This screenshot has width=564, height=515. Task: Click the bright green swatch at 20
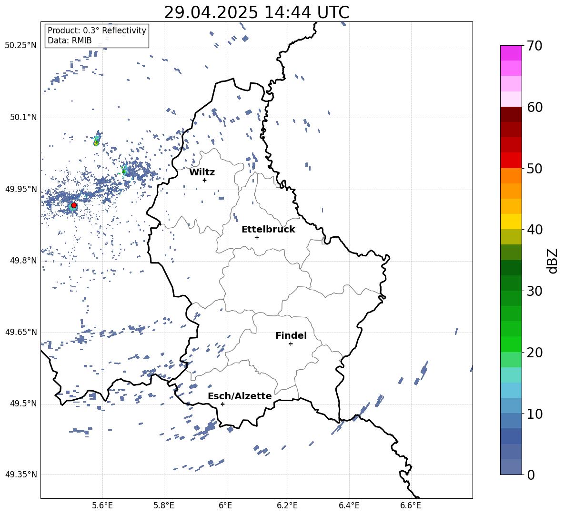click(511, 344)
